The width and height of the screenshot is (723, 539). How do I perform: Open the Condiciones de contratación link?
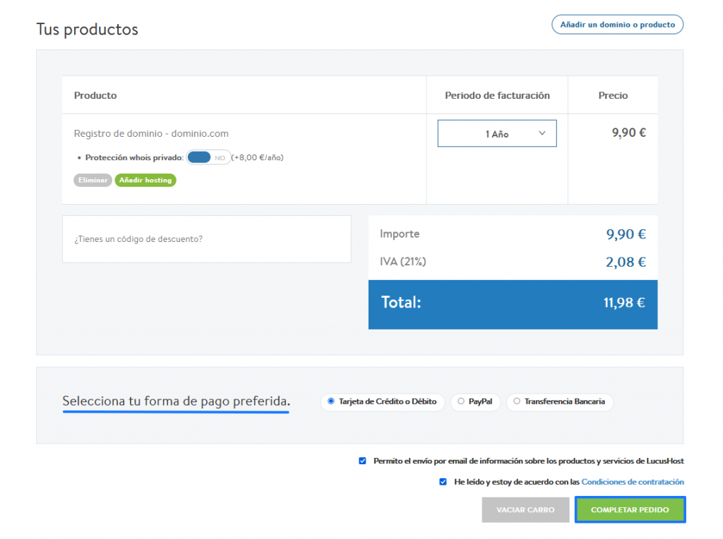tap(632, 482)
